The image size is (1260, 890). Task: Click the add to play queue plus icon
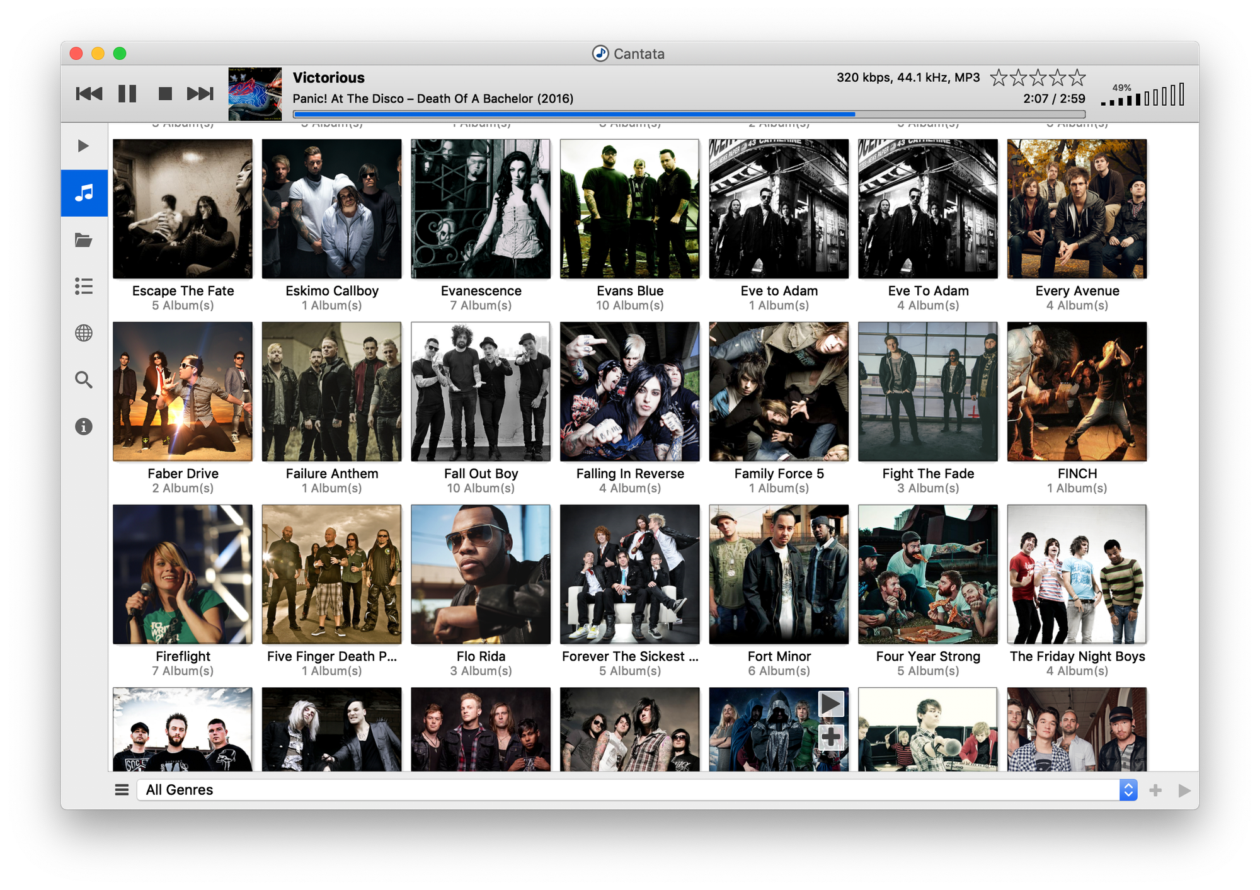(x=1155, y=790)
